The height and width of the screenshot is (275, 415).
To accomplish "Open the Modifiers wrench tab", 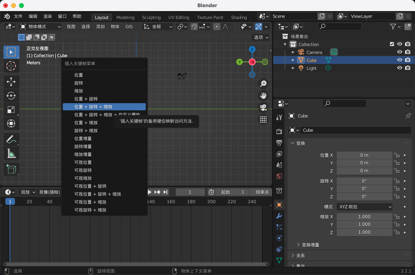I will (x=279, y=216).
